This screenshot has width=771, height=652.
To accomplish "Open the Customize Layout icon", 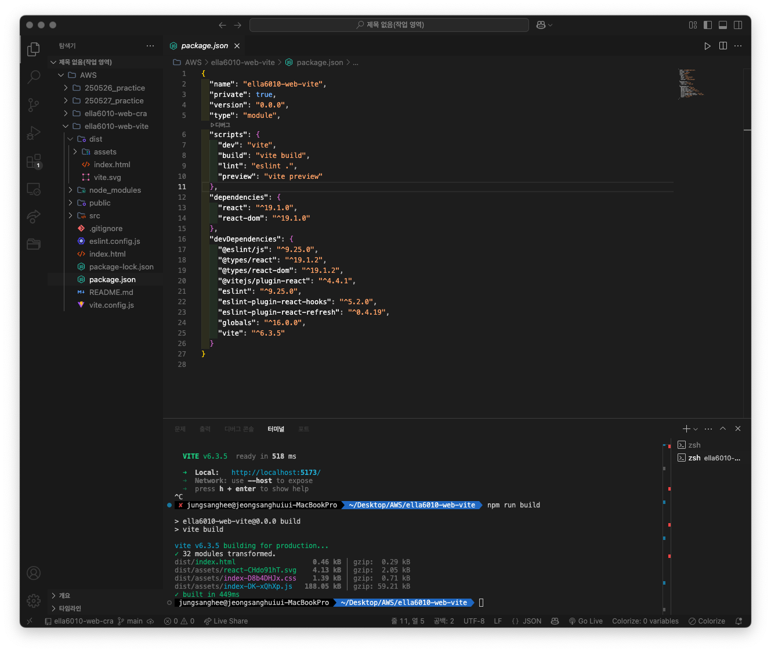I will click(693, 25).
